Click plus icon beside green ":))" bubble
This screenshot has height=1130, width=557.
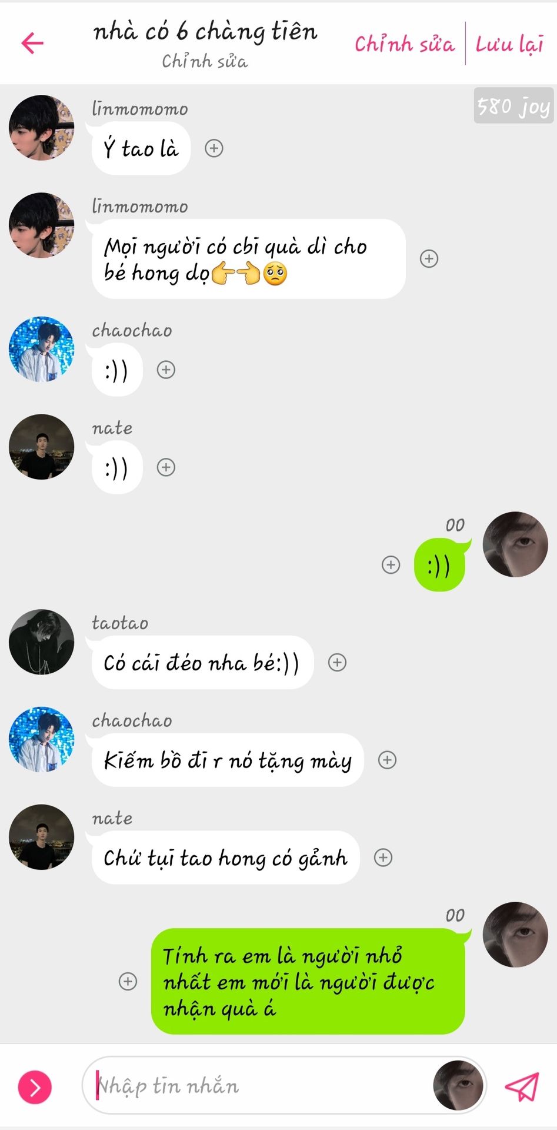(x=391, y=565)
